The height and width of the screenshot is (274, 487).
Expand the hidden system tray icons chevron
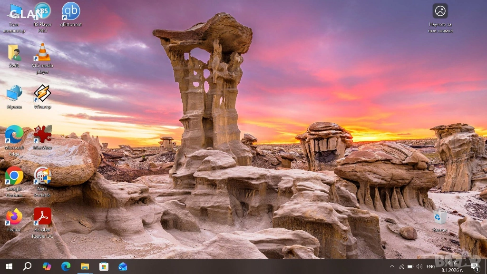392,266
